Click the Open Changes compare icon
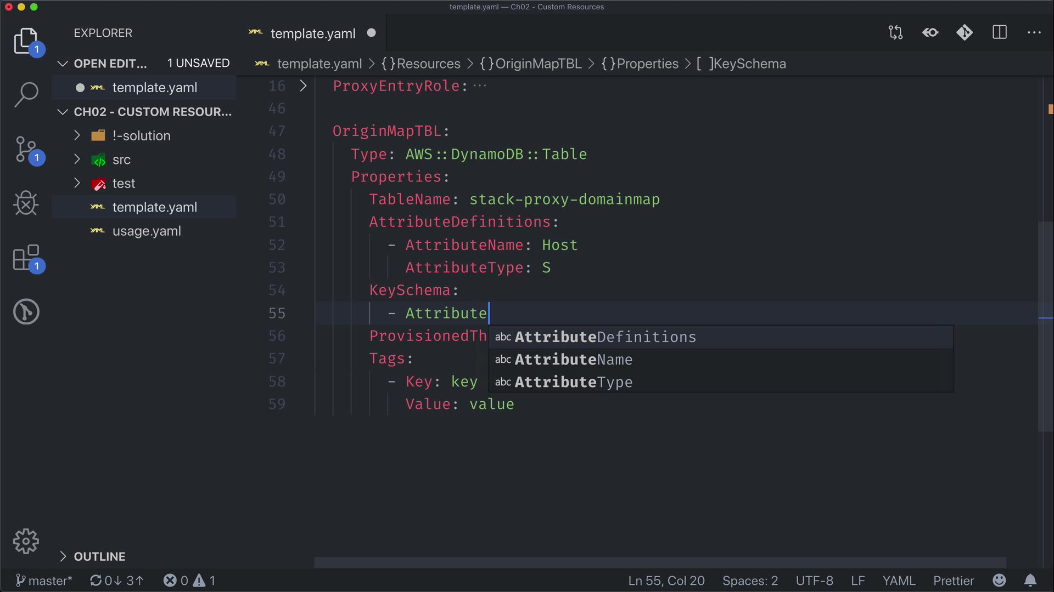The image size is (1054, 592). pos(896,33)
